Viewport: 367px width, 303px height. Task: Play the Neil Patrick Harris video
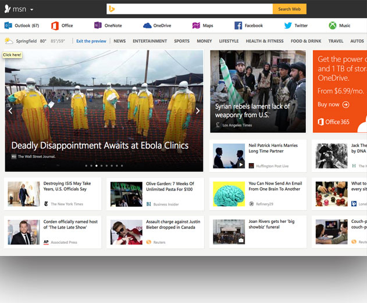pos(241,164)
